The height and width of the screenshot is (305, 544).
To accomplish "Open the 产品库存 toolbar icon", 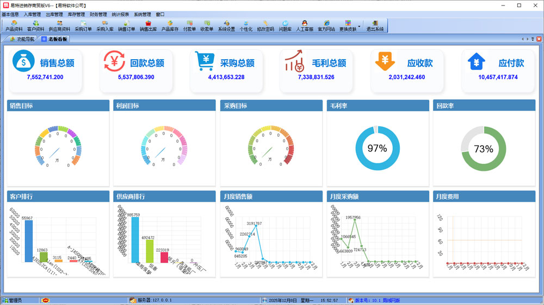I will tap(170, 26).
